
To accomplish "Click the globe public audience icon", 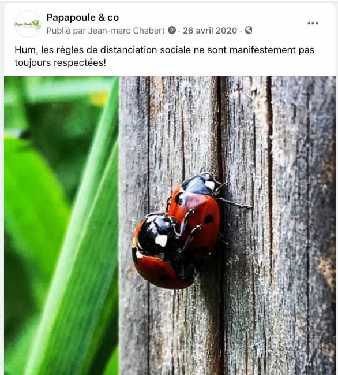I will click(x=249, y=30).
